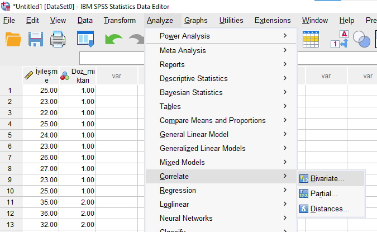This screenshot has width=377, height=232.
Task: Open the Help menu
Action: point(347,21)
